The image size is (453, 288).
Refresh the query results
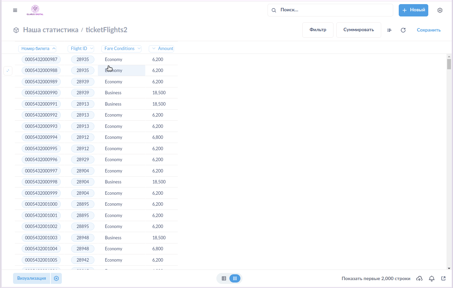(x=403, y=30)
